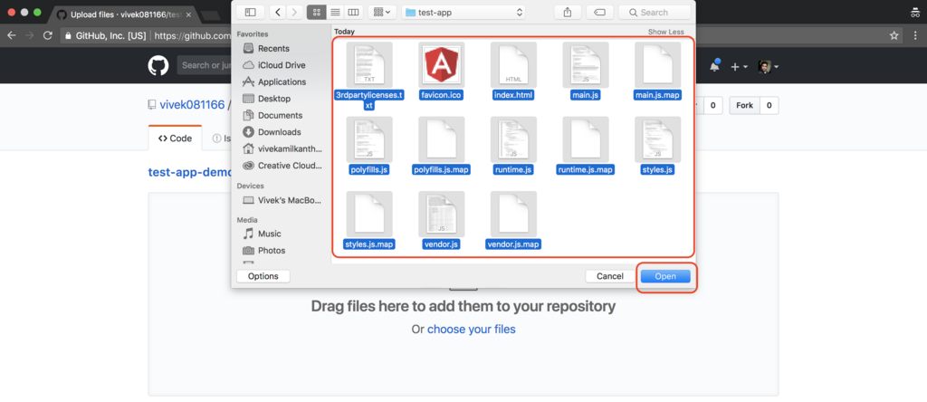Switch to list view mode

tap(335, 12)
